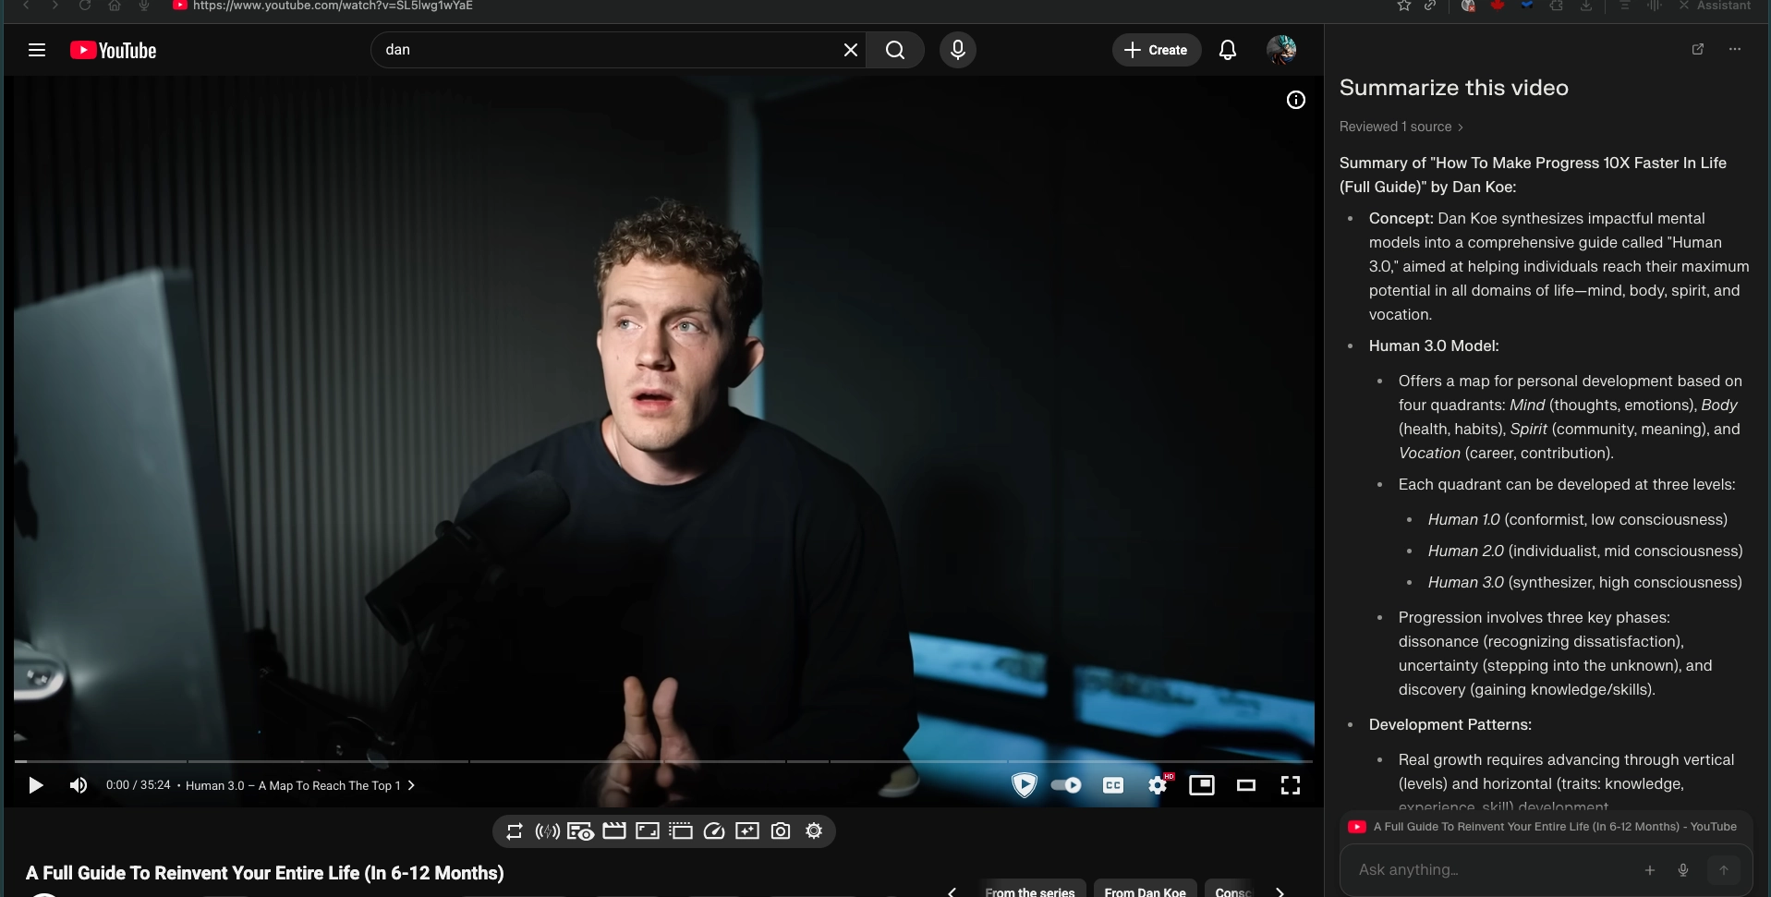Screen dimensions: 1771x897
Task: Go back in the browser
Action: [27, 6]
